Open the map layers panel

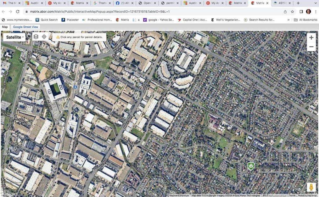tap(36, 37)
